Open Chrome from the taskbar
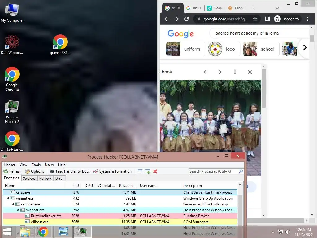The height and width of the screenshot is (238, 317). [43, 232]
